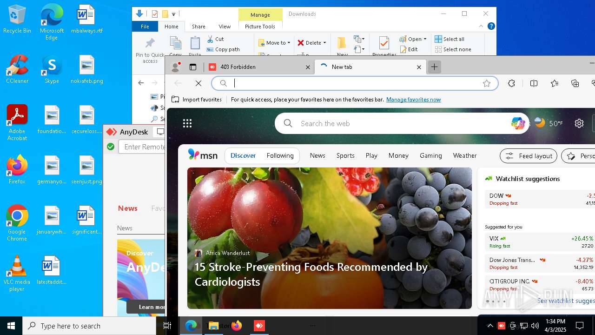Image resolution: width=595 pixels, height=335 pixels.
Task: Click Copy path in File Explorer ribbon
Action: coord(223,49)
